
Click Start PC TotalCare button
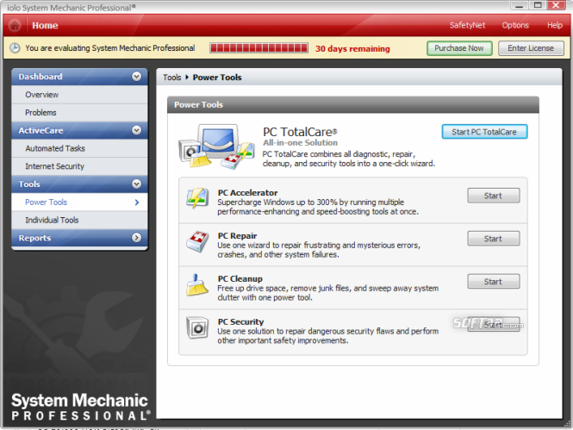tap(484, 132)
